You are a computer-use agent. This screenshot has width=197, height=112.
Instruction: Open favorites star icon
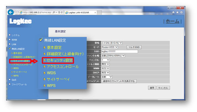click(177, 12)
